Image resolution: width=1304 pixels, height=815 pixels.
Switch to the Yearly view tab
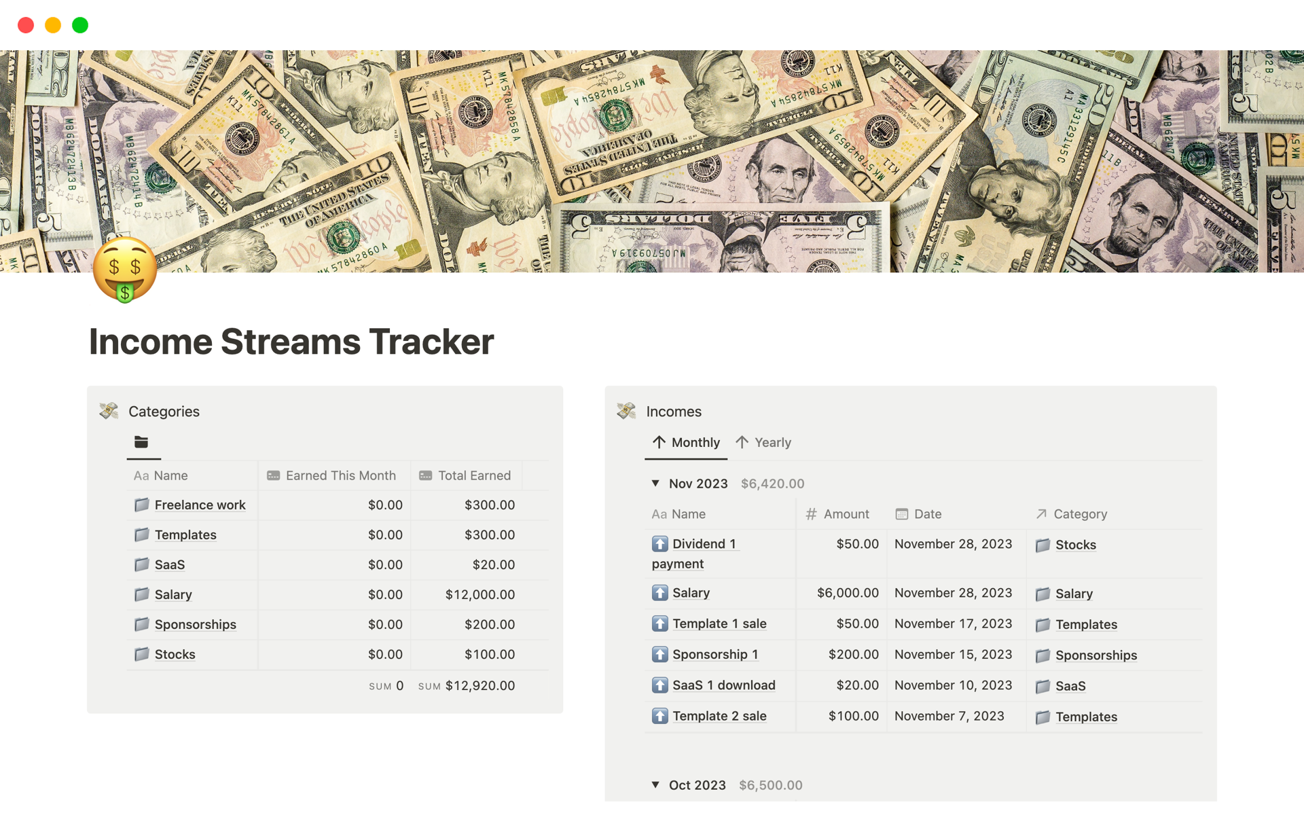pyautogui.click(x=763, y=442)
